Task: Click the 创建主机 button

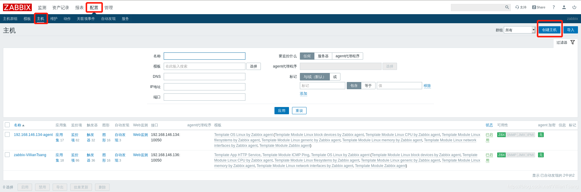Action: pyautogui.click(x=550, y=30)
